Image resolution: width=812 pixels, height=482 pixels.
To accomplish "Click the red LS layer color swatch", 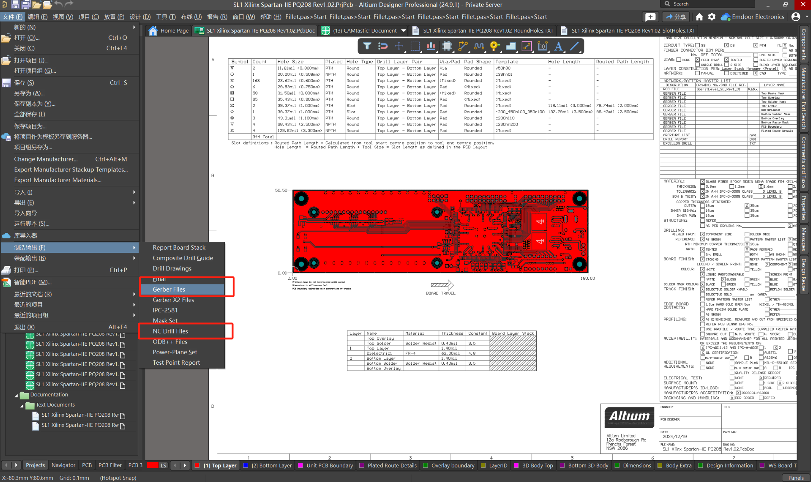I will coord(153,465).
